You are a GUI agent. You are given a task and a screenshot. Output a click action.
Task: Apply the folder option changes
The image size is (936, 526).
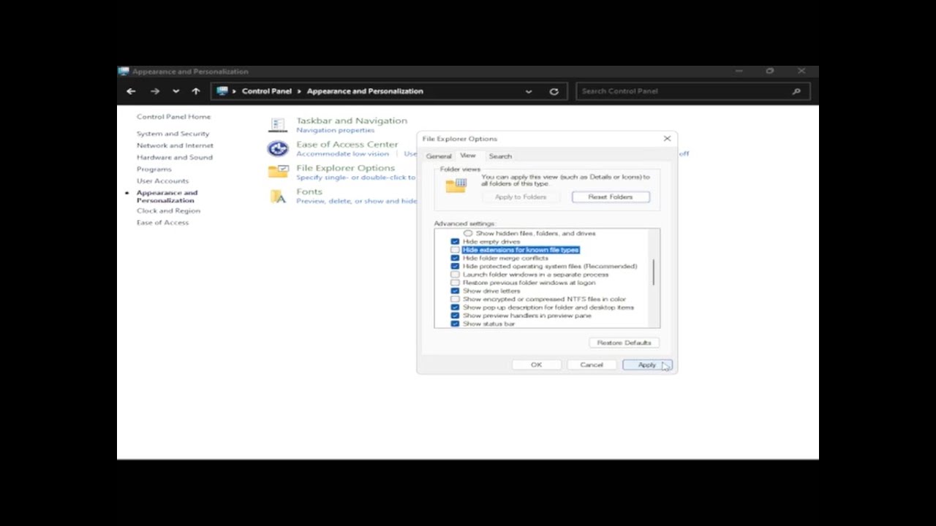tap(646, 365)
